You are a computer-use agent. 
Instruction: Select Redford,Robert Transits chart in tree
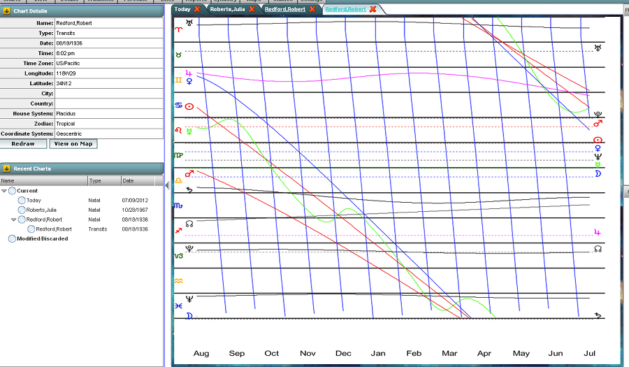click(x=54, y=229)
